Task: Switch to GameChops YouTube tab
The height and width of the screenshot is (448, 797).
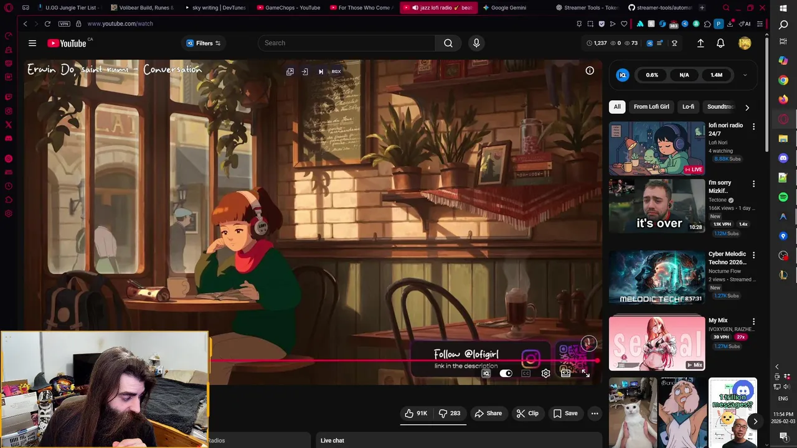Action: point(288,7)
